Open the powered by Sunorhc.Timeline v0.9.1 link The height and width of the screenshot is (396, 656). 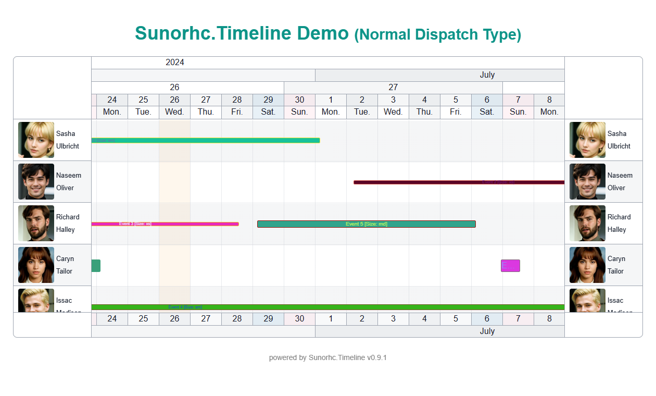click(x=327, y=357)
